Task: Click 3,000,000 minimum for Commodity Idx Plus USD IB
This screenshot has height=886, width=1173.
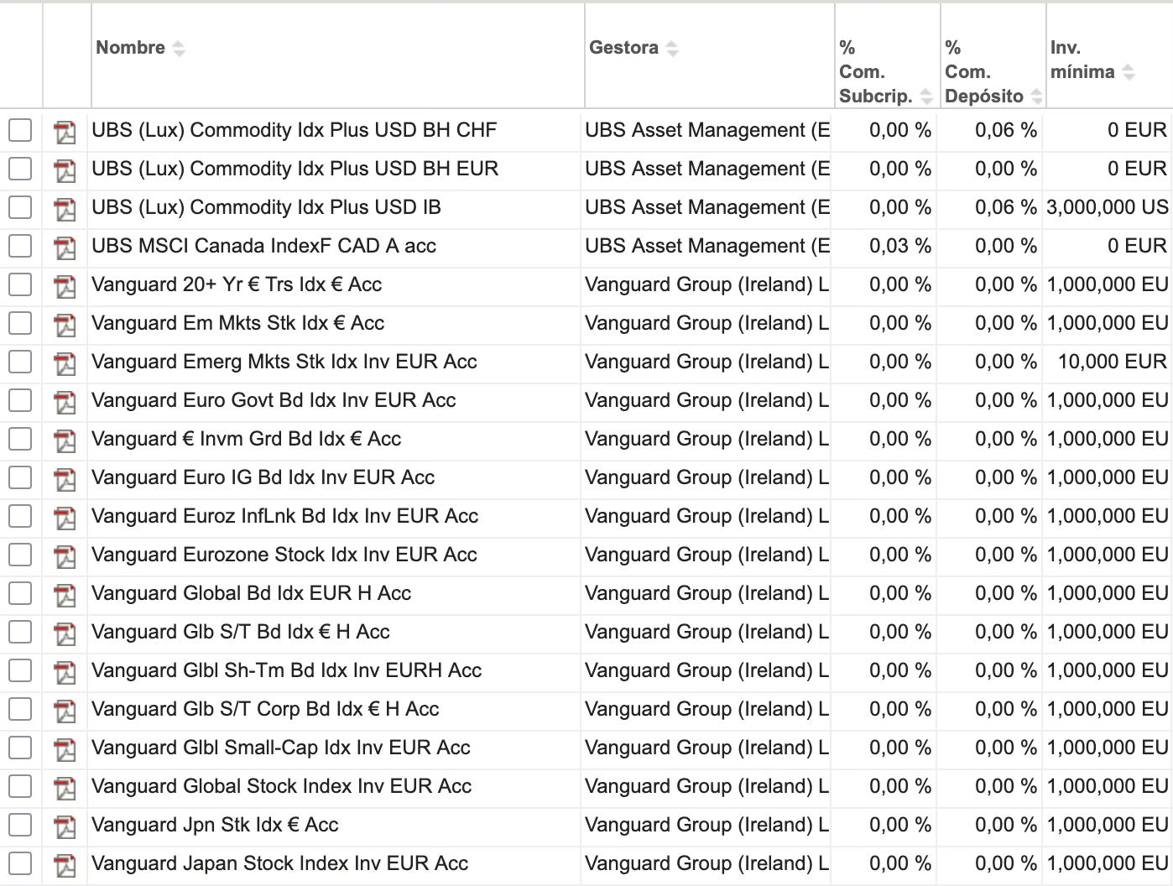Action: coord(1108,207)
